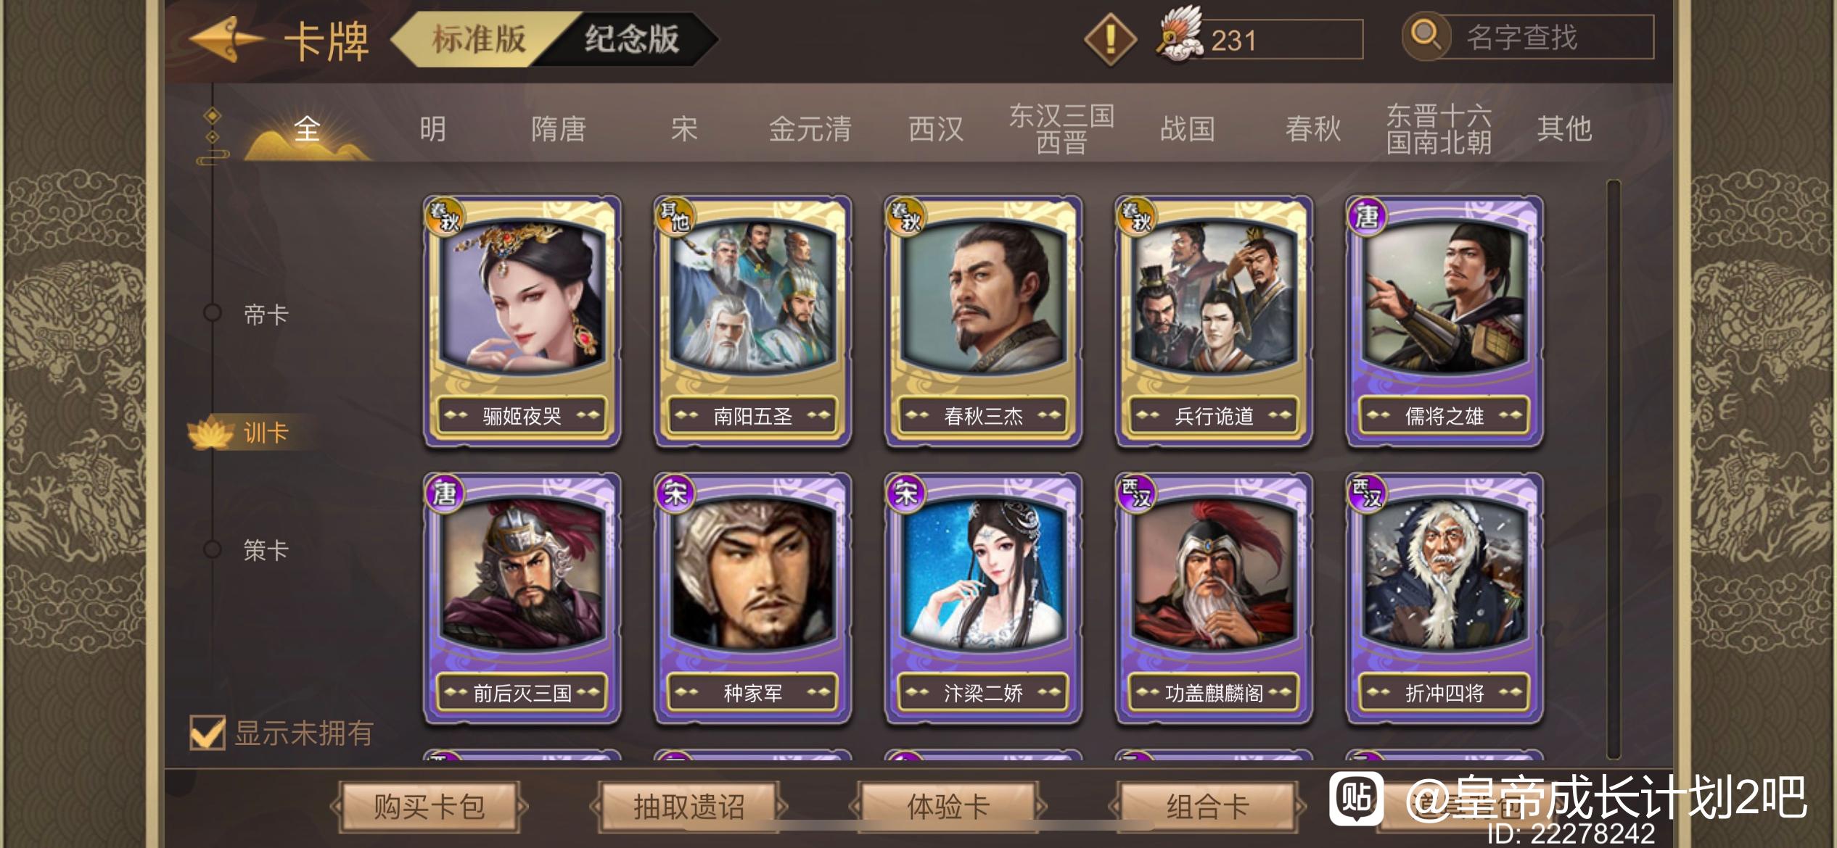Switch to 纪念版 edition

point(632,38)
